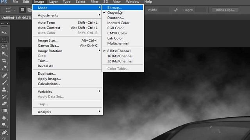250x140 pixels.
Task: Open the Help menu
Action: point(148,2)
